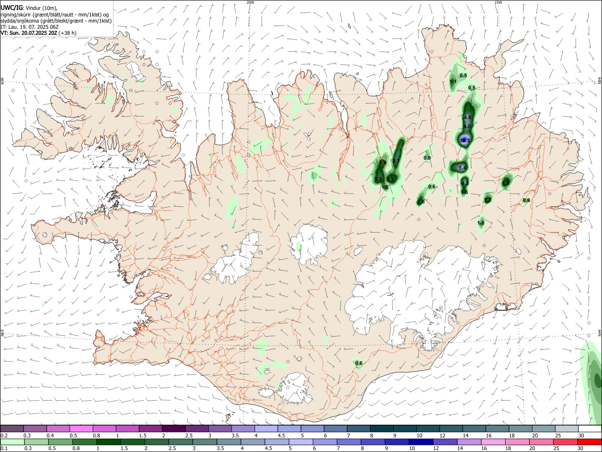Click the 0.6 label near the south coast
602x452 pixels.
tap(359, 363)
